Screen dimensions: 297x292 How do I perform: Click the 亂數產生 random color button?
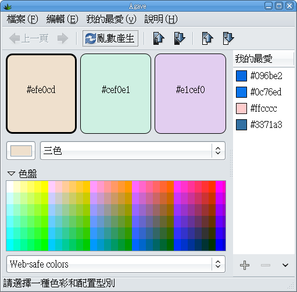110,38
